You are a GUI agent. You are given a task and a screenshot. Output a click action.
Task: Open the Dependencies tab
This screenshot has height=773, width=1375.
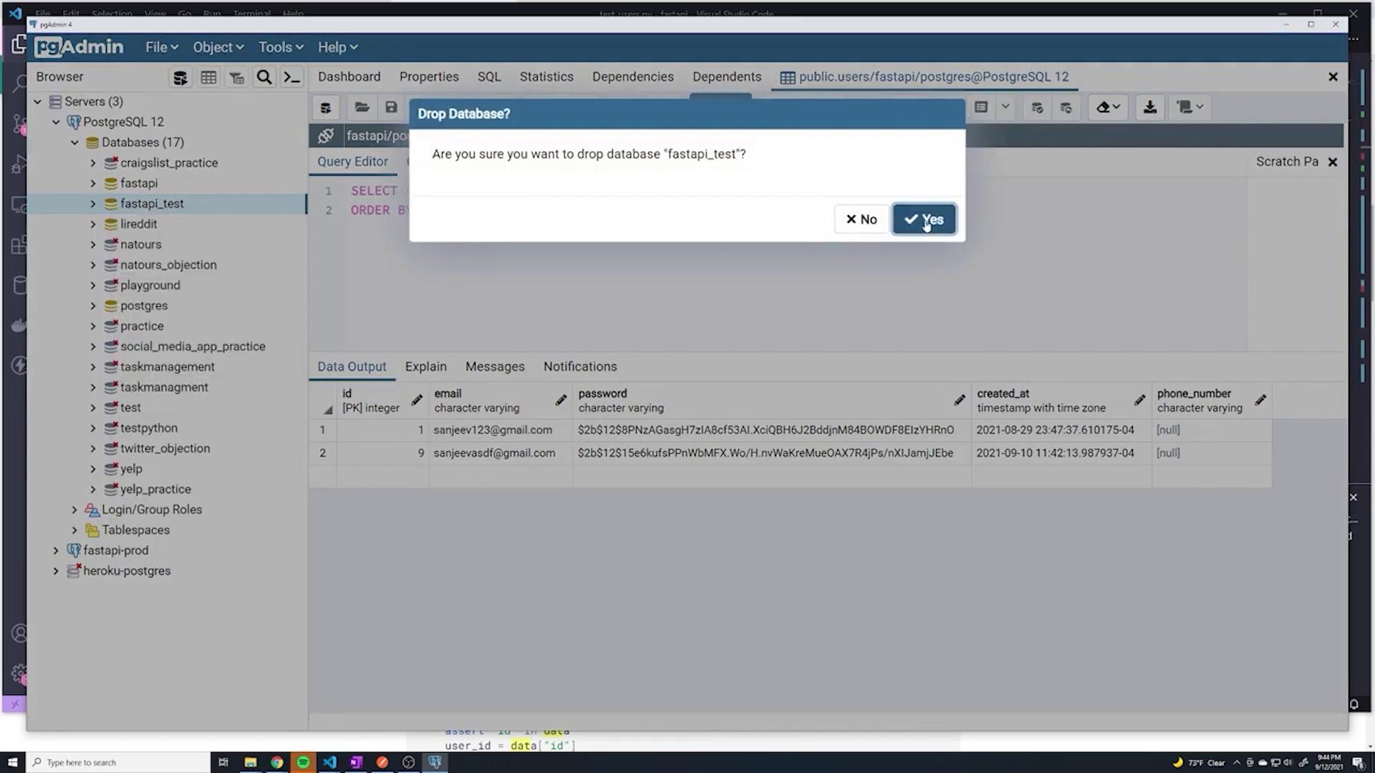(632, 77)
